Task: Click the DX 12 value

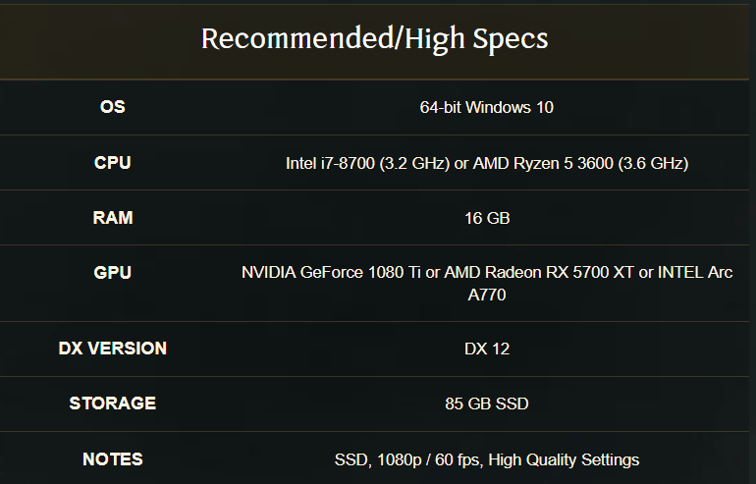Action: click(x=487, y=349)
